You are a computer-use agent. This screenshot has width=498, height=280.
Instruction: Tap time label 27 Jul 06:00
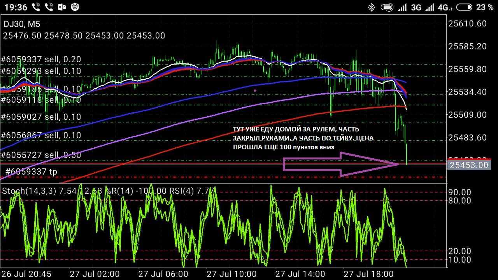click(x=163, y=274)
